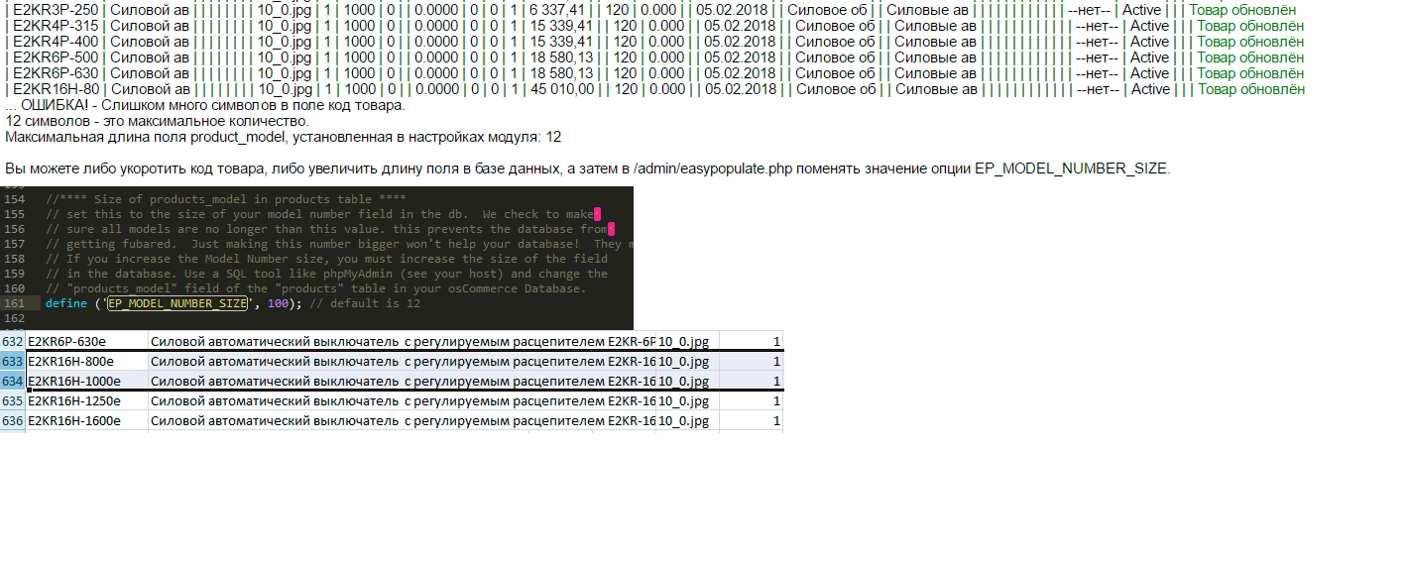This screenshot has height=562, width=1405.
Task: Click 'Товар обновлён' in E2KR6P-630 row
Action: [x=1250, y=73]
